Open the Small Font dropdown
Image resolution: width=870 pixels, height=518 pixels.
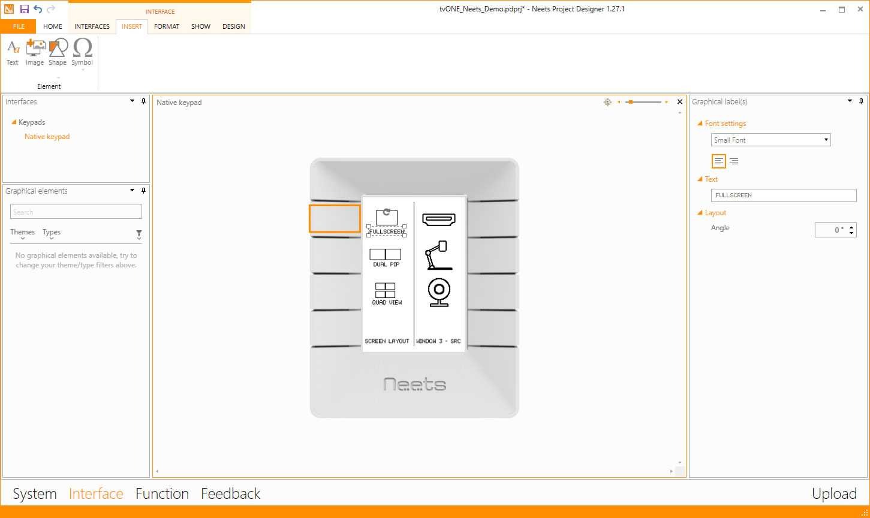coord(770,140)
